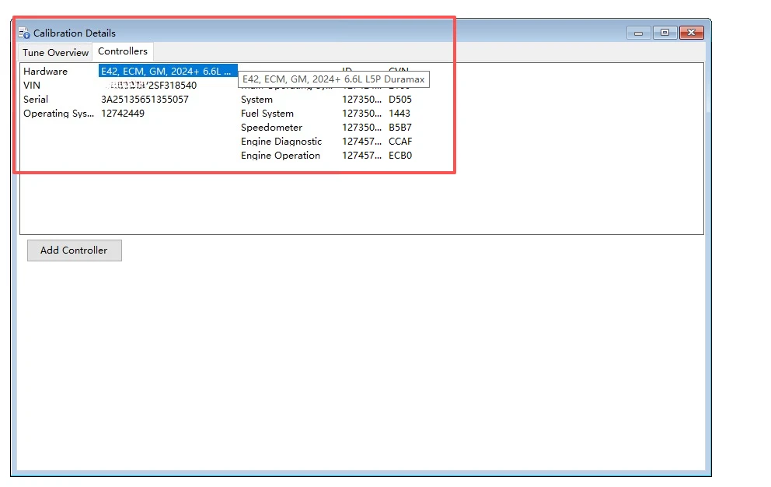
Task: Click the Calibration Details title bar icon
Action: [x=24, y=33]
